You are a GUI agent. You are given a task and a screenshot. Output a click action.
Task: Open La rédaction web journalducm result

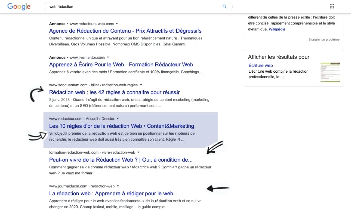[111, 193]
